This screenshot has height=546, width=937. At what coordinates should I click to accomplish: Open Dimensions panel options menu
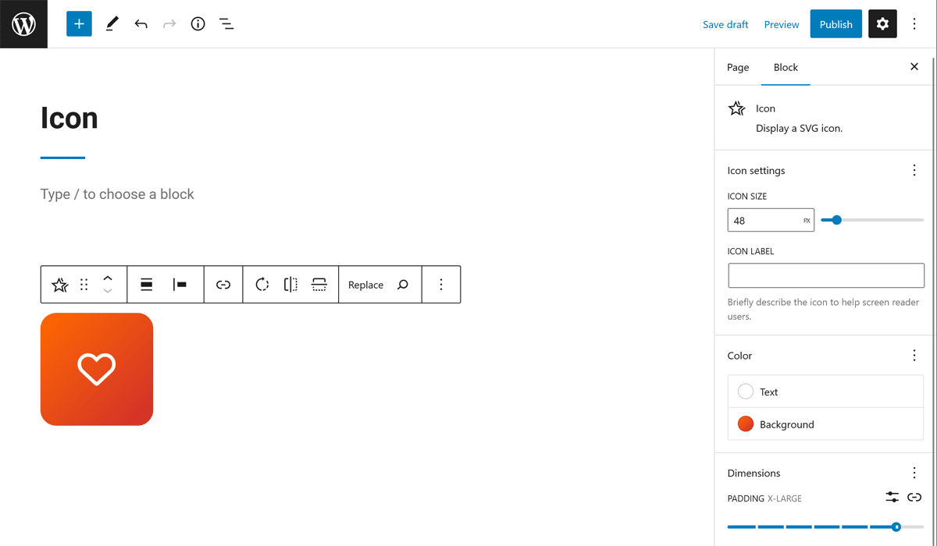coord(914,473)
